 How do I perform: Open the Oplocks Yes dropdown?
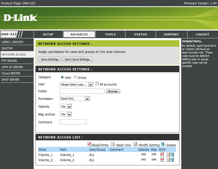pyautogui.click(x=66, y=106)
